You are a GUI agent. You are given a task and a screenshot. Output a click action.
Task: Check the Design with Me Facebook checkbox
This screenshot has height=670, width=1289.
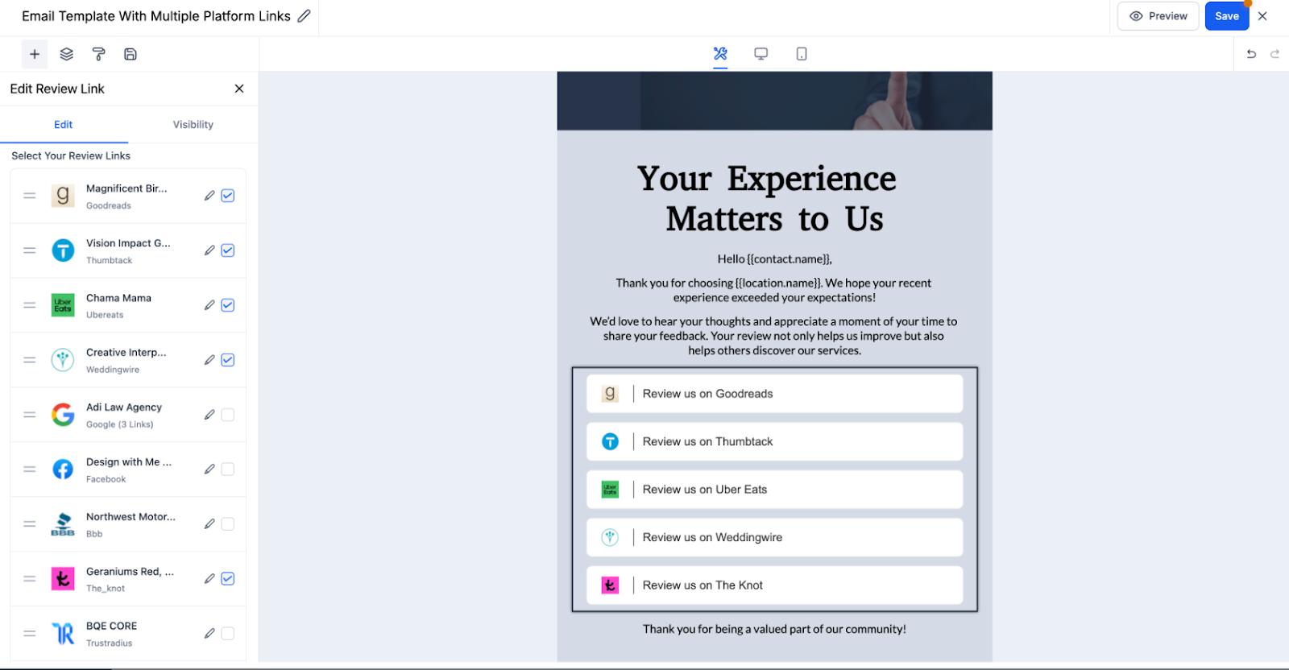click(228, 469)
